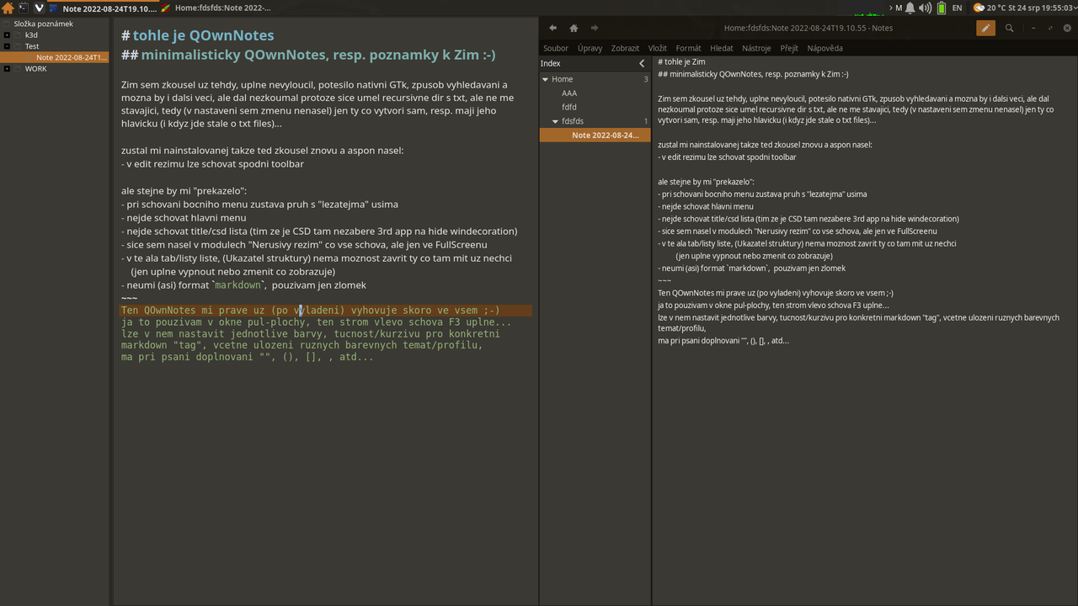Open the Úpravy menu in Zim
1078x606 pixels.
(x=590, y=48)
